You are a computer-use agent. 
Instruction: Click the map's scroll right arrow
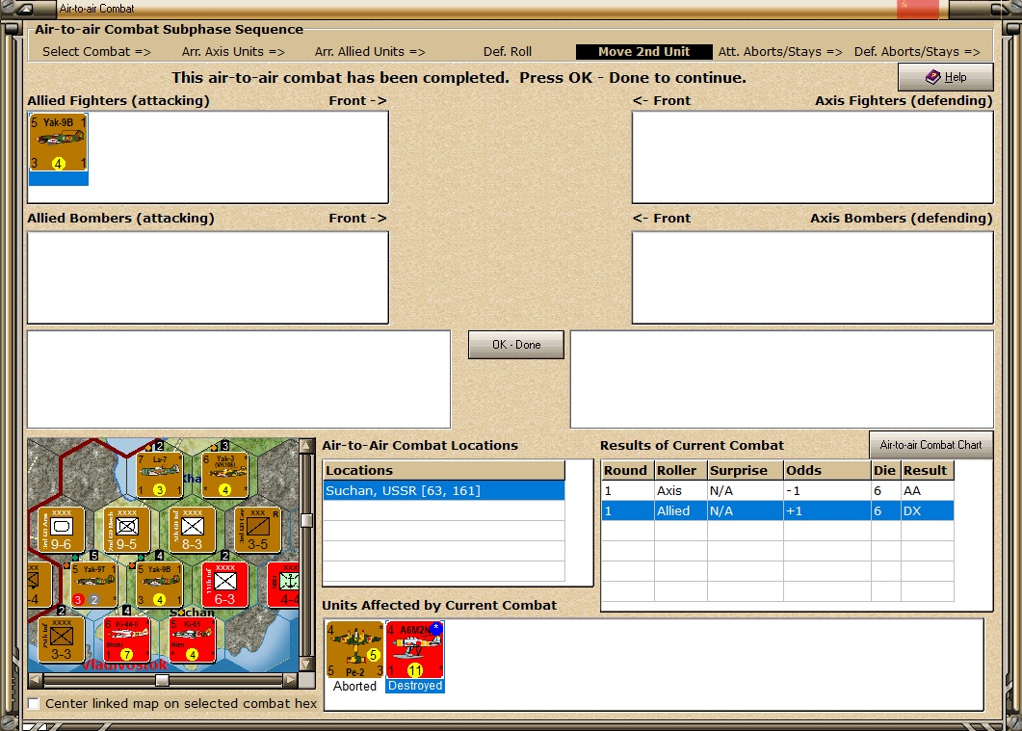pos(291,680)
